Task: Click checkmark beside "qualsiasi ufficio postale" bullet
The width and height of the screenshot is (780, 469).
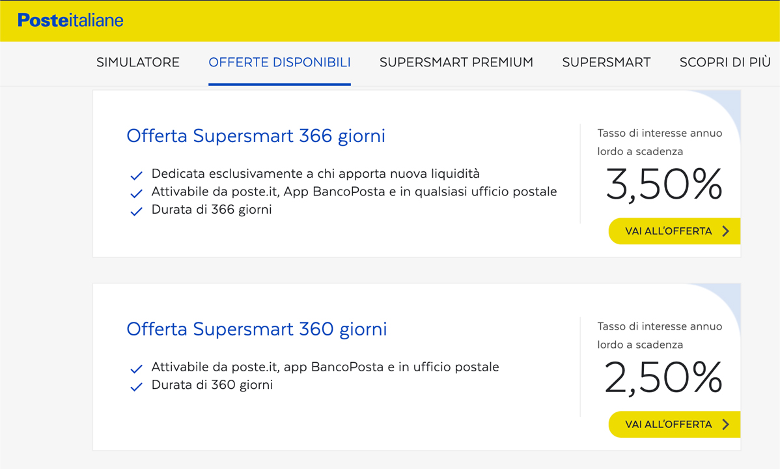Action: [x=136, y=193]
